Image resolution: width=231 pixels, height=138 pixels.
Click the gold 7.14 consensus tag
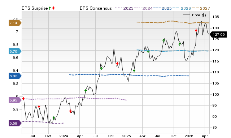(15, 23)
